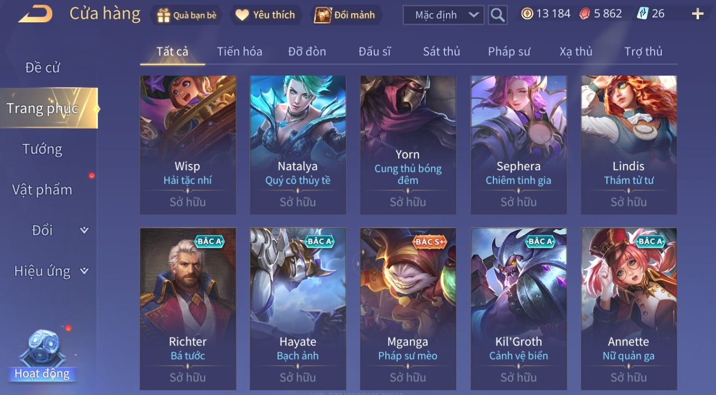Tap the plus icon to add currency
The height and width of the screenshot is (395, 716).
pos(697,14)
